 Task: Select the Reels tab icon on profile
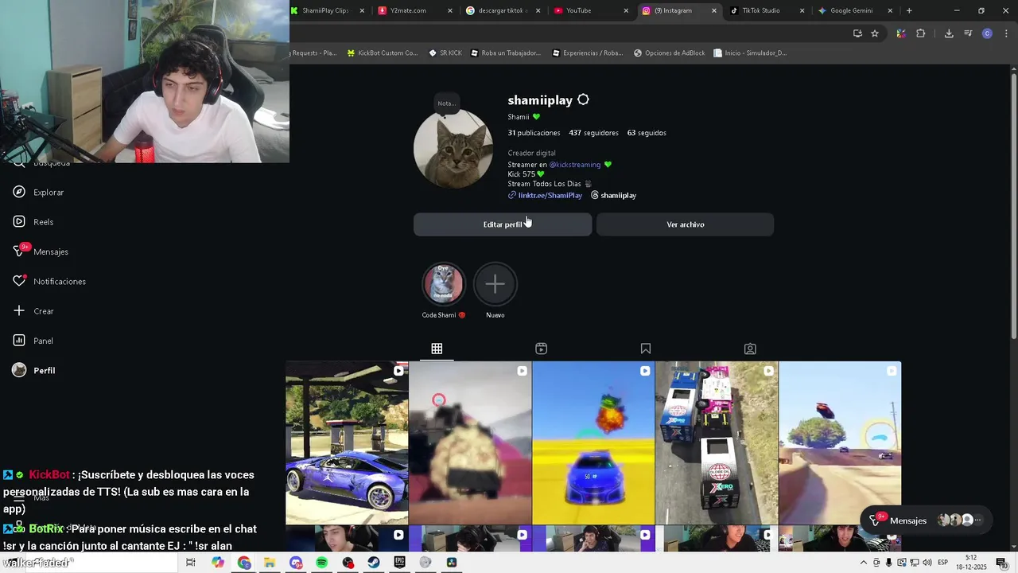(x=541, y=349)
